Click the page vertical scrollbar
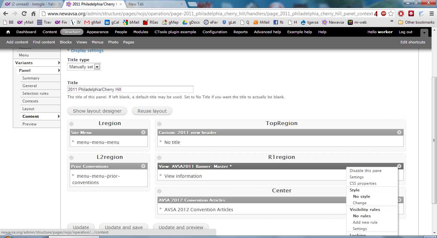Image resolution: width=437 pixels, height=238 pixels. (434, 140)
